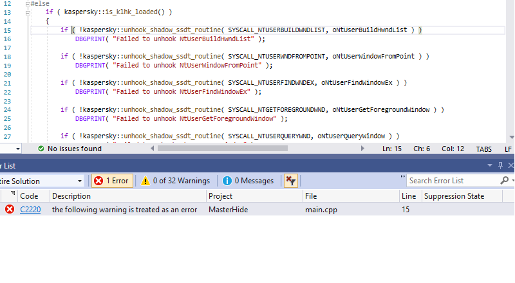Click the toolbar overflow chevron
The height and width of the screenshot is (283, 515).
[x=402, y=177]
